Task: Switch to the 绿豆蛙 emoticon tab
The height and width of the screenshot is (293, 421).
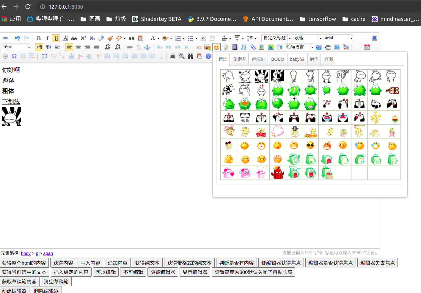Action: (259, 59)
